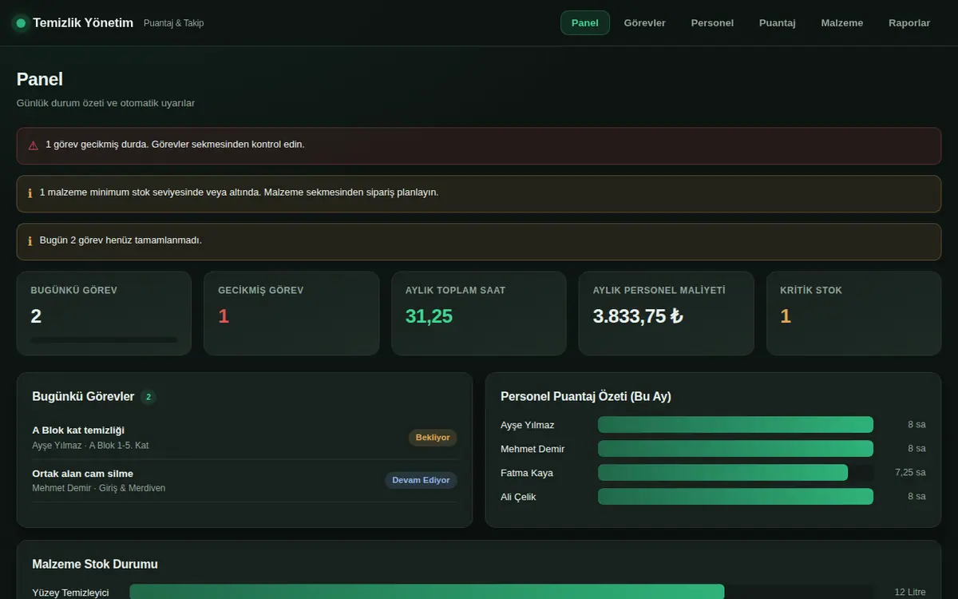Click the red warning triangle icon
This screenshot has width=958, height=599.
point(33,145)
